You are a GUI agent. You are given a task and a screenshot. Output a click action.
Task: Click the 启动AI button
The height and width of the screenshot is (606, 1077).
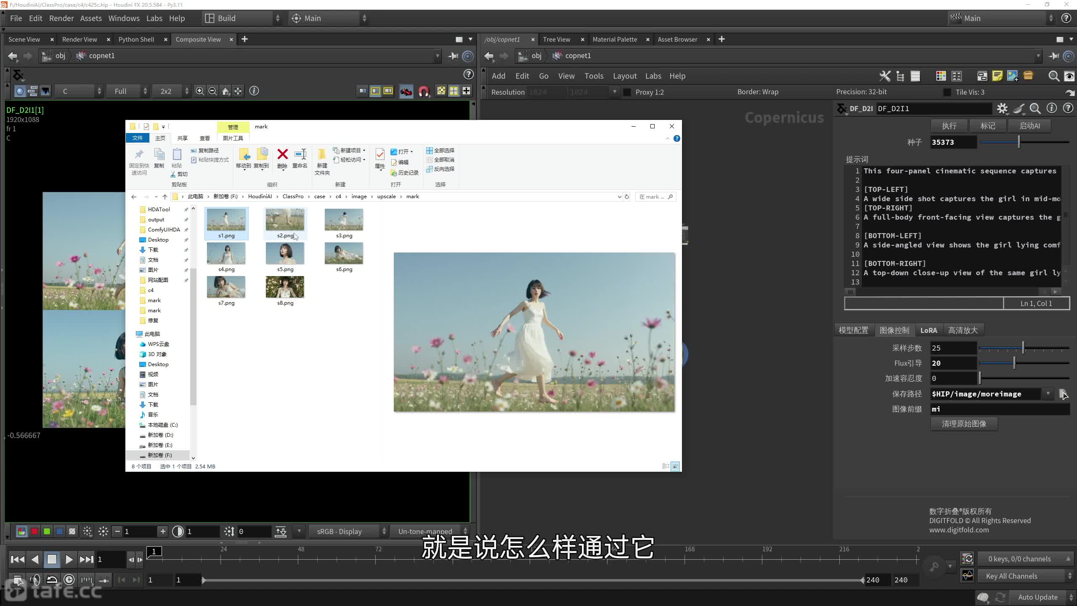[x=1029, y=125]
